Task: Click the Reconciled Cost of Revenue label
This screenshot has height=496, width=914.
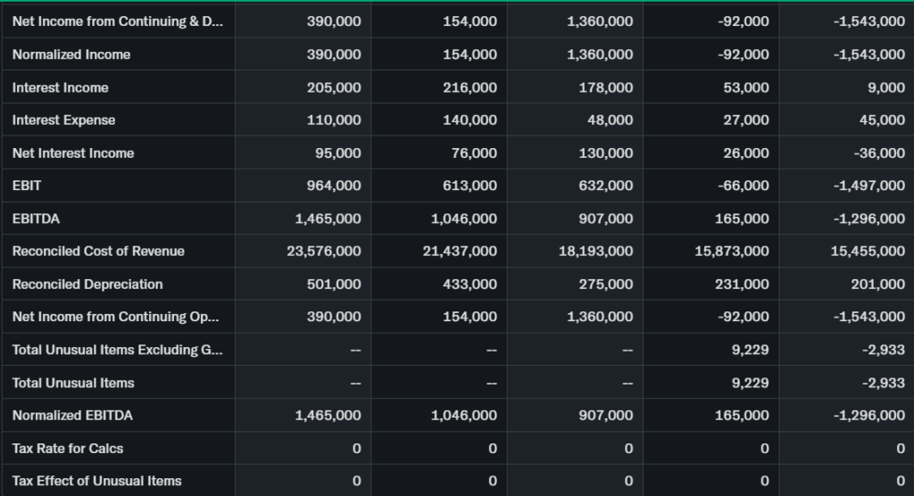Action: [98, 252]
